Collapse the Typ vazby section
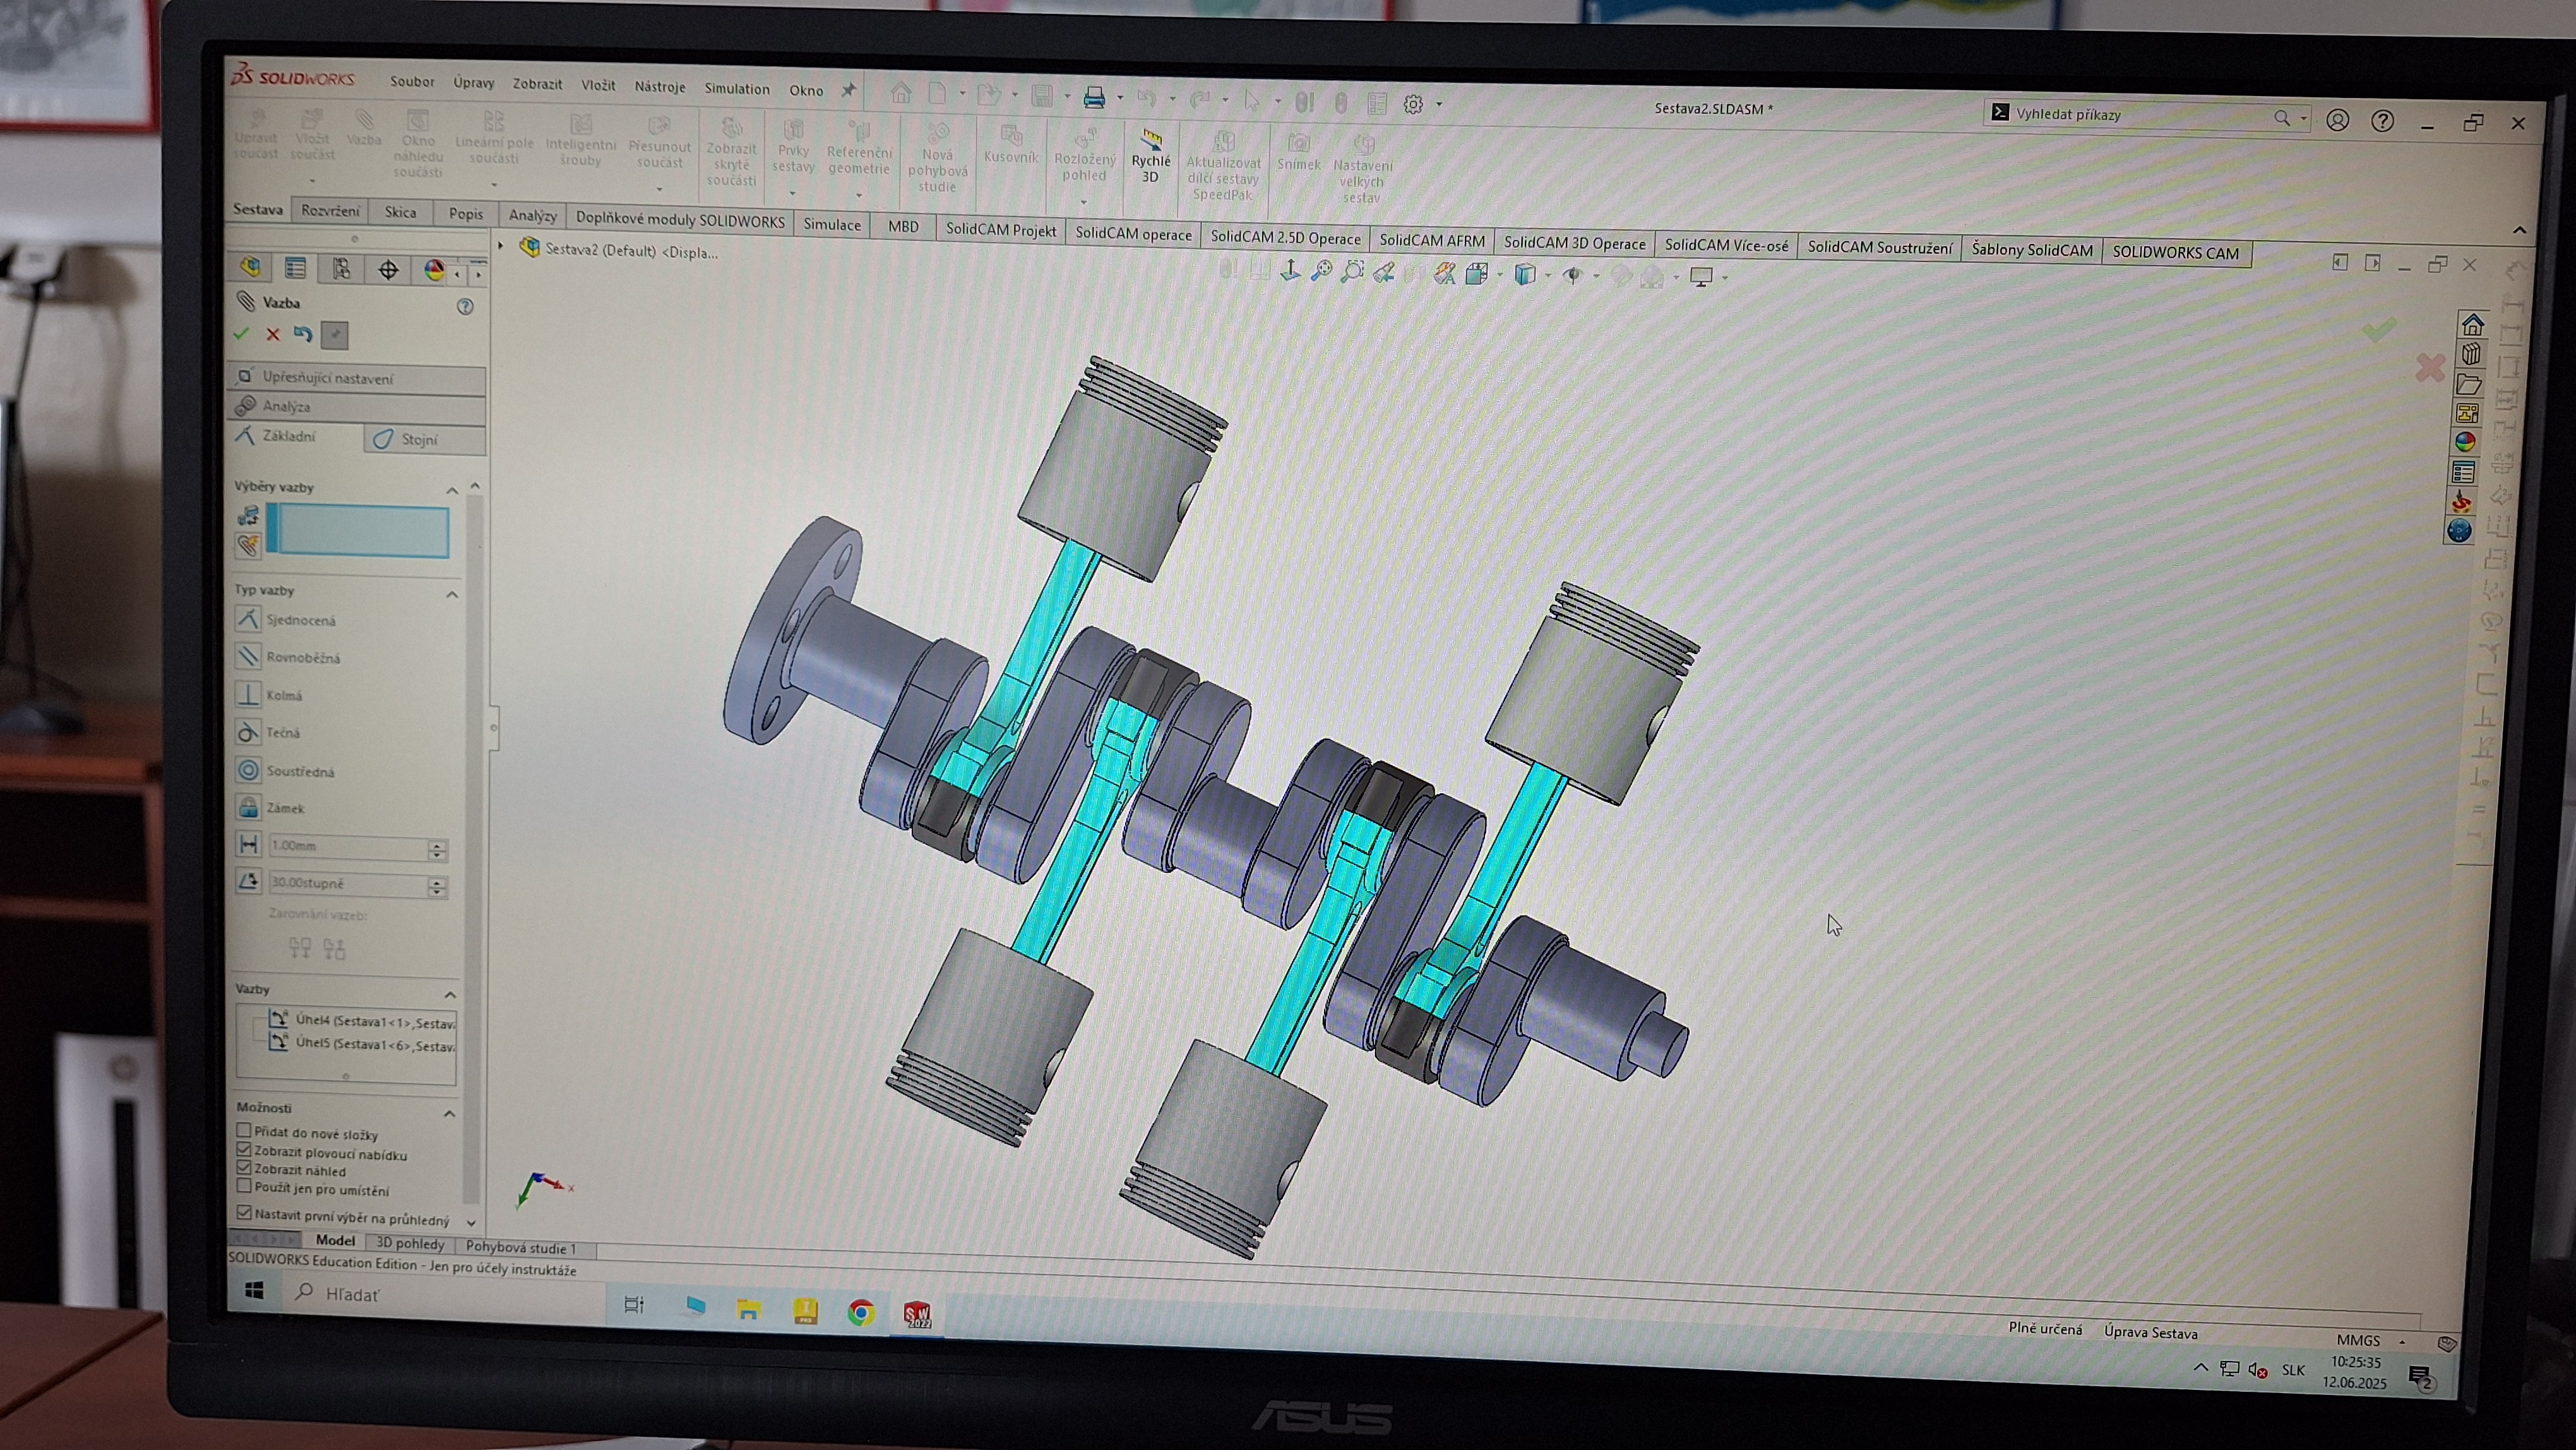Viewport: 2576px width, 1450px height. click(x=452, y=594)
